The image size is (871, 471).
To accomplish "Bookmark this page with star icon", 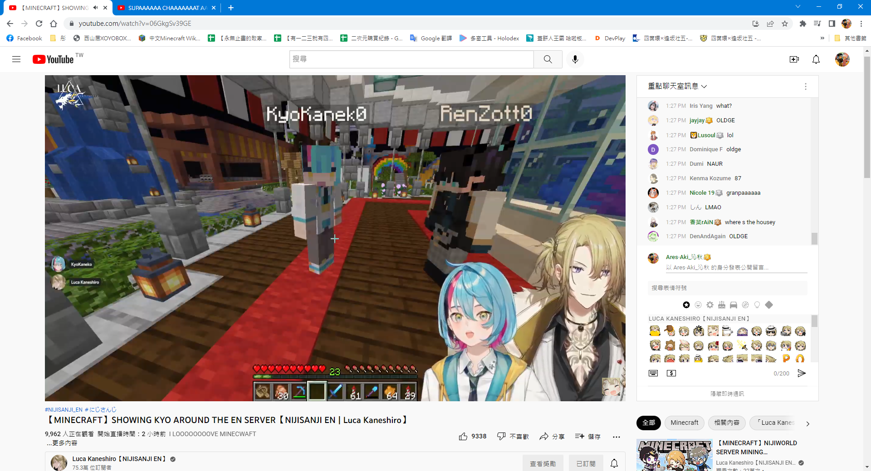I will (x=785, y=24).
